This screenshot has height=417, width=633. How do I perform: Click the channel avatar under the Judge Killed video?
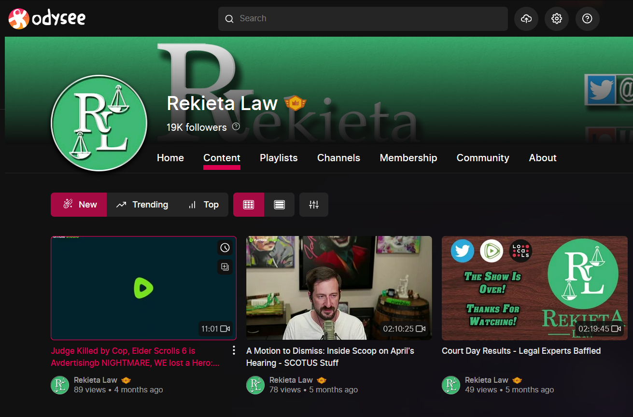tap(60, 385)
